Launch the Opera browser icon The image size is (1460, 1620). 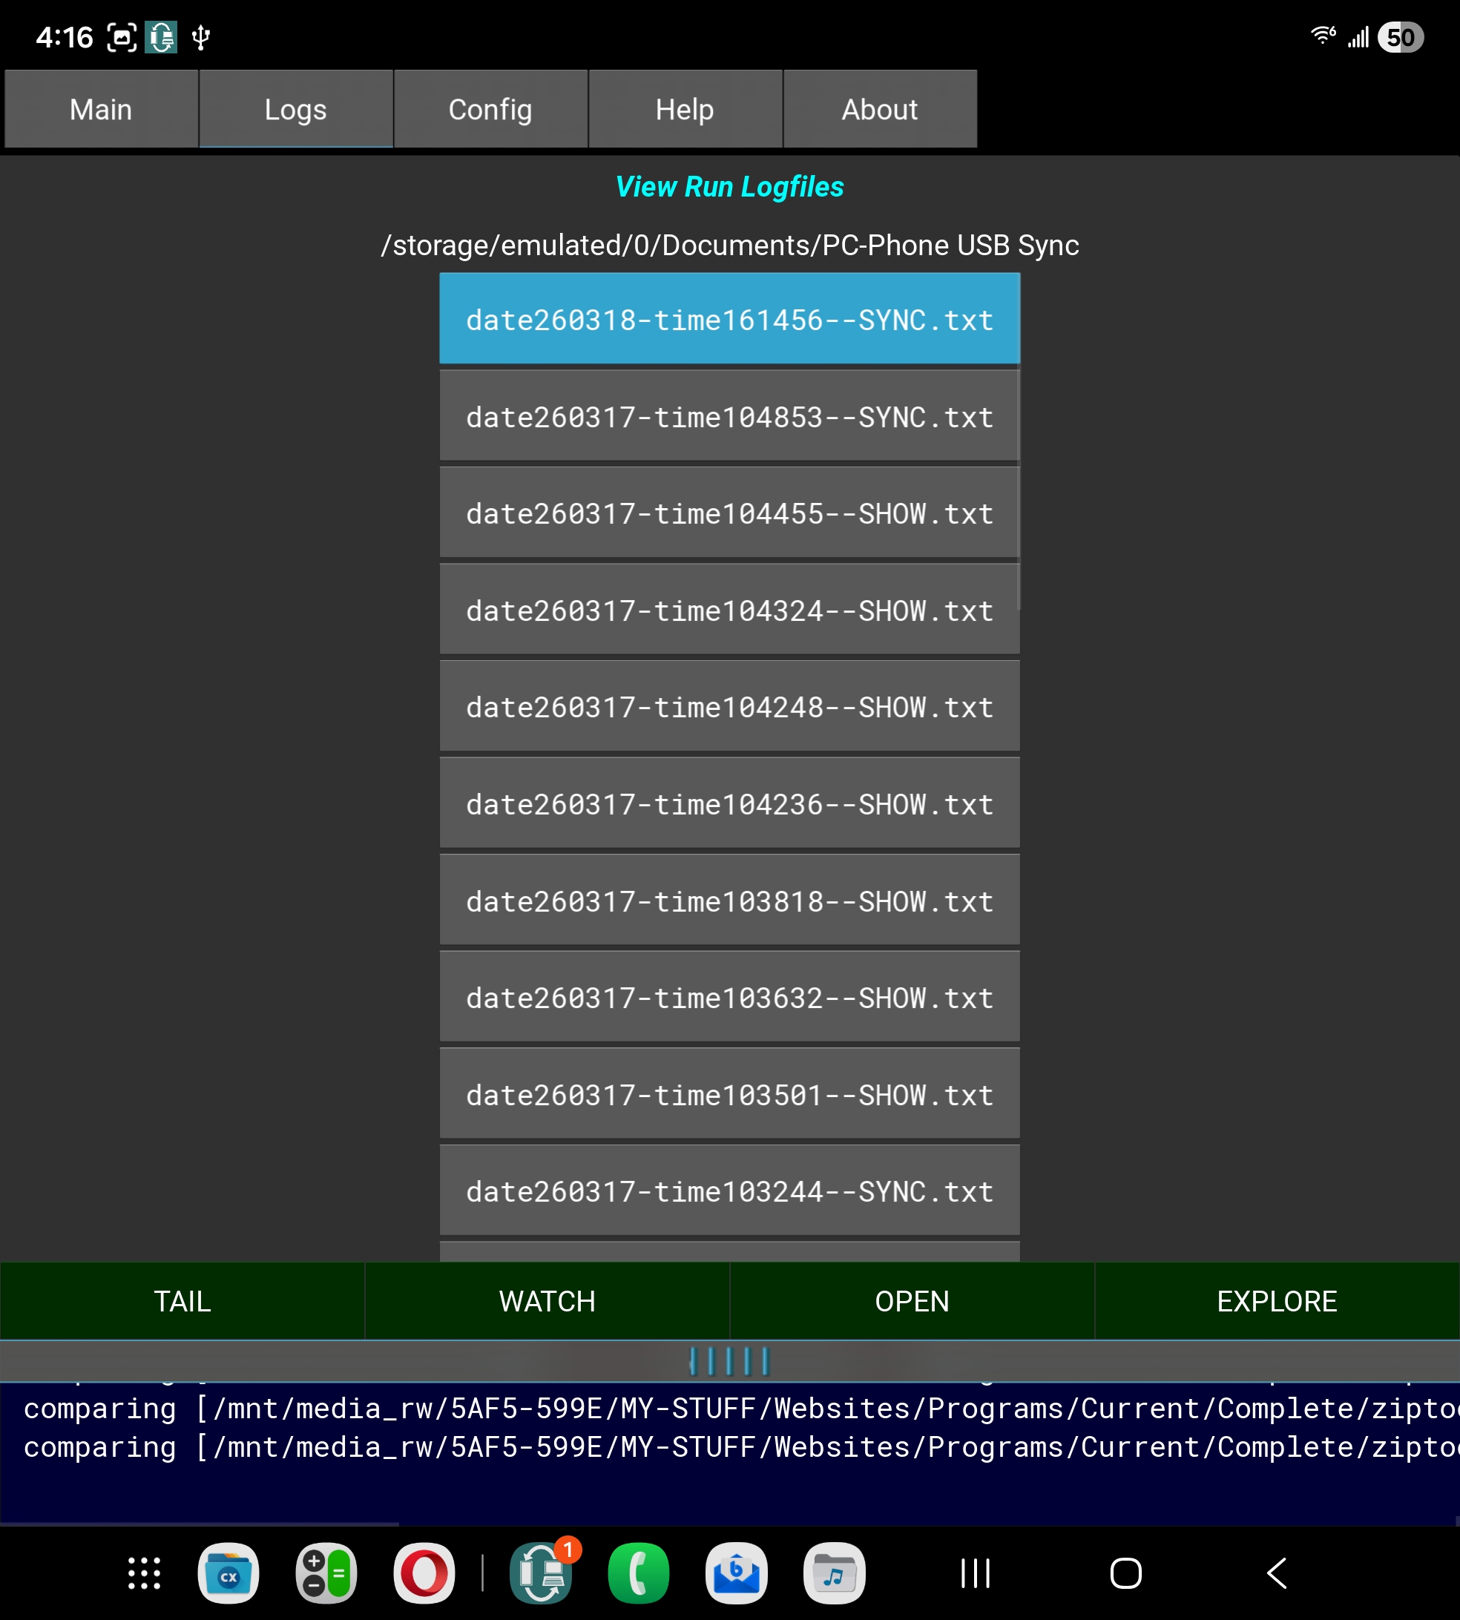tap(424, 1573)
